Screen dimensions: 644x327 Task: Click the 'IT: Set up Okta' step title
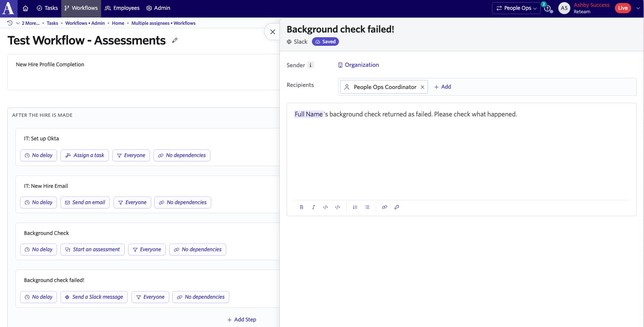pyautogui.click(x=41, y=139)
